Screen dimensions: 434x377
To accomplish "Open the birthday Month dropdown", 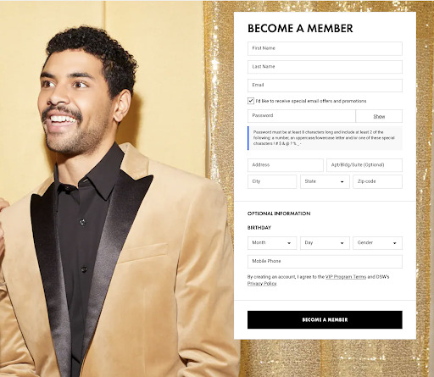I will tap(272, 243).
